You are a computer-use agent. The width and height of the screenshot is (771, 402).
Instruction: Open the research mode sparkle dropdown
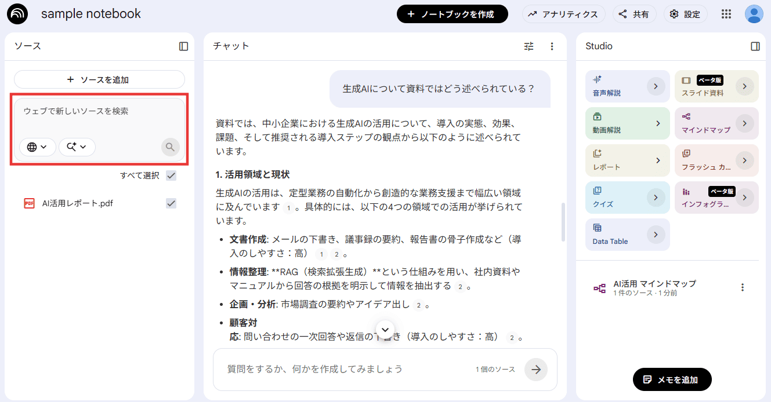(77, 147)
